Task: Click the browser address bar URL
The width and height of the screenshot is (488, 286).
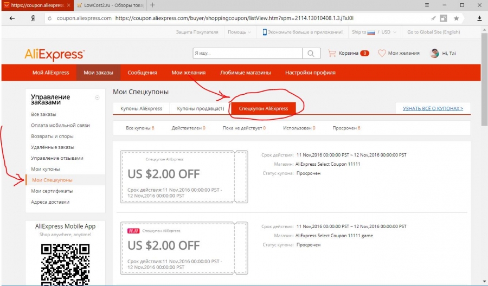Action: click(x=234, y=18)
